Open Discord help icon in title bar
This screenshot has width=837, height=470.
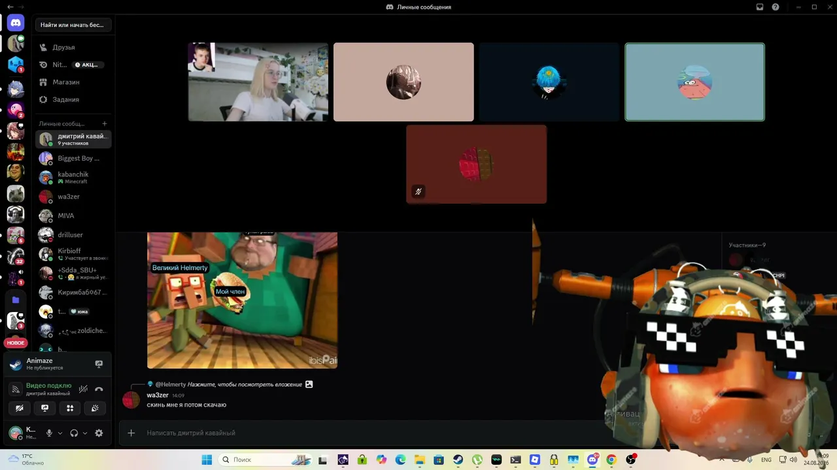tap(776, 7)
